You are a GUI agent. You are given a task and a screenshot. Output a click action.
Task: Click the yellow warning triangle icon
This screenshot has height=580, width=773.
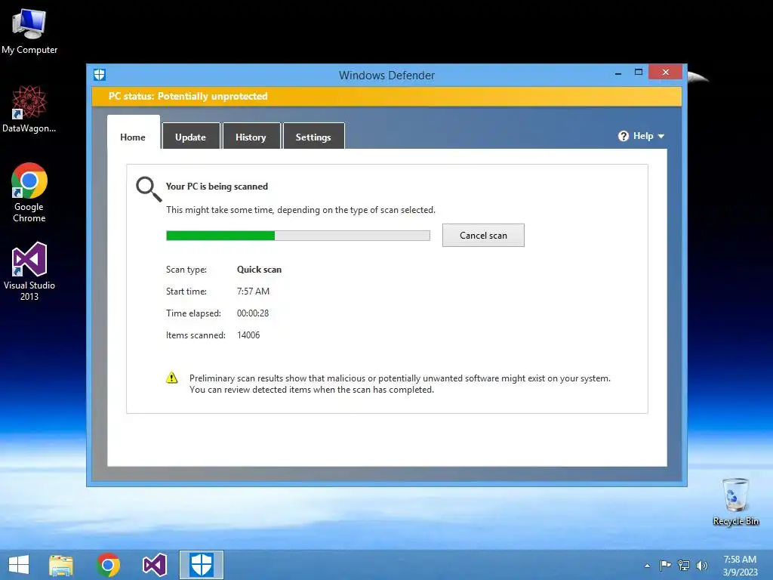click(171, 378)
